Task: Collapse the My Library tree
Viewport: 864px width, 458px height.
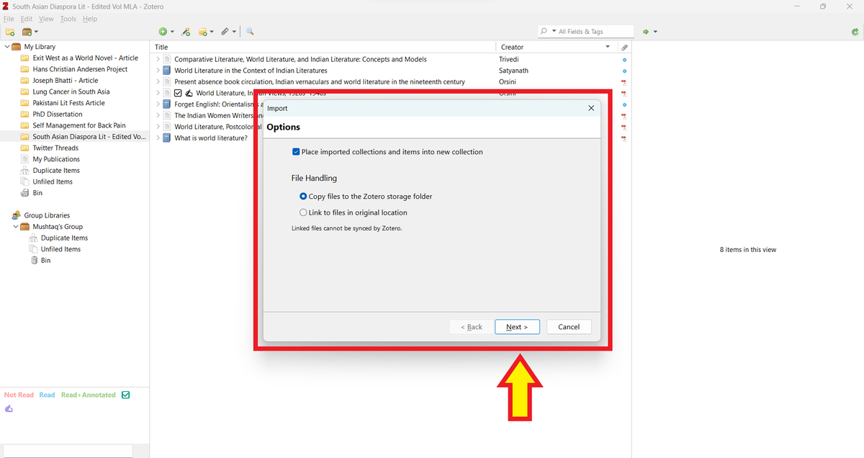Action: pos(6,47)
